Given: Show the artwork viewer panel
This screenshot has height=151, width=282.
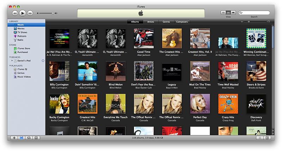Looking at the screenshot, I should [36, 138].
